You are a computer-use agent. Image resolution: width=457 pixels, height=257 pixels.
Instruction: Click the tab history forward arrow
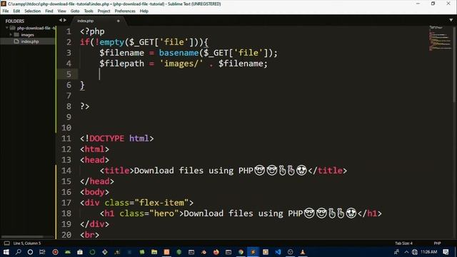coord(65,20)
